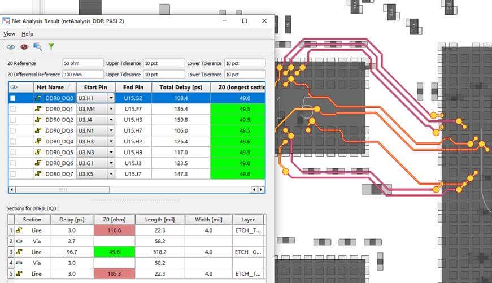This screenshot has height=283, width=492.
Task: Click the via icon in section row 2
Action: (x=19, y=241)
